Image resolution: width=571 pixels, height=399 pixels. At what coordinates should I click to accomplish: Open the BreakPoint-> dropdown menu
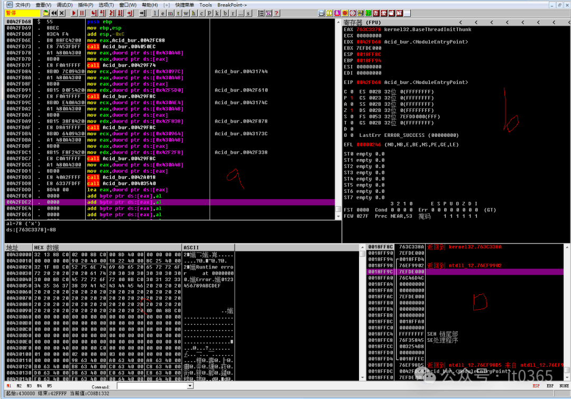(x=232, y=5)
